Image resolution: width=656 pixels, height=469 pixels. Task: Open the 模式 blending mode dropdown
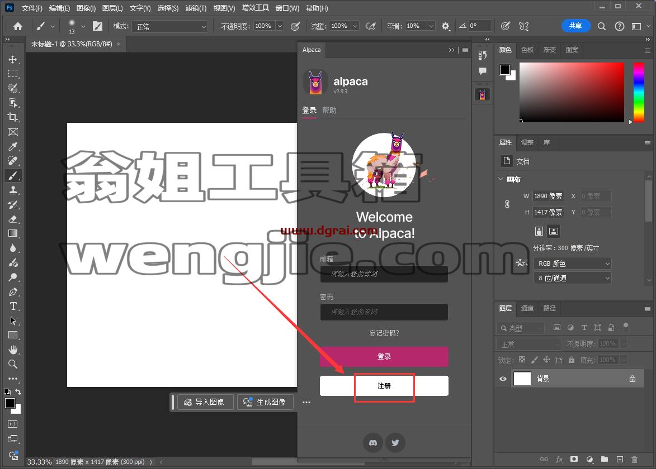point(170,26)
